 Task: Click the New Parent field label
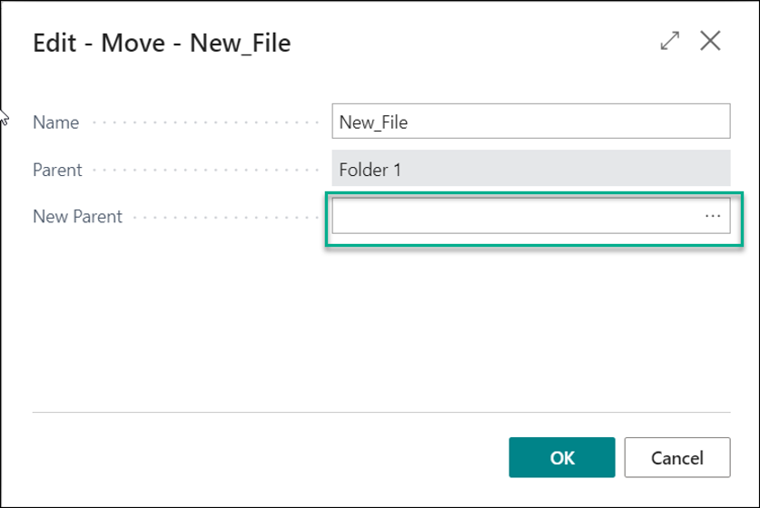pyautogui.click(x=77, y=217)
